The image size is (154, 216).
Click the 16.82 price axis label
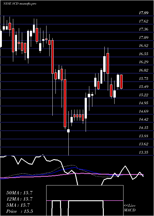point(144,46)
